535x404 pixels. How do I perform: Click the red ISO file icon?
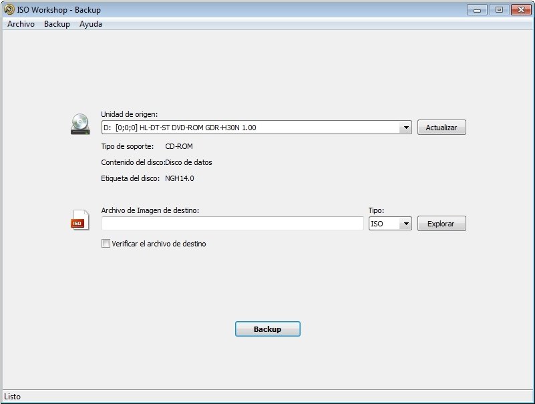80,220
